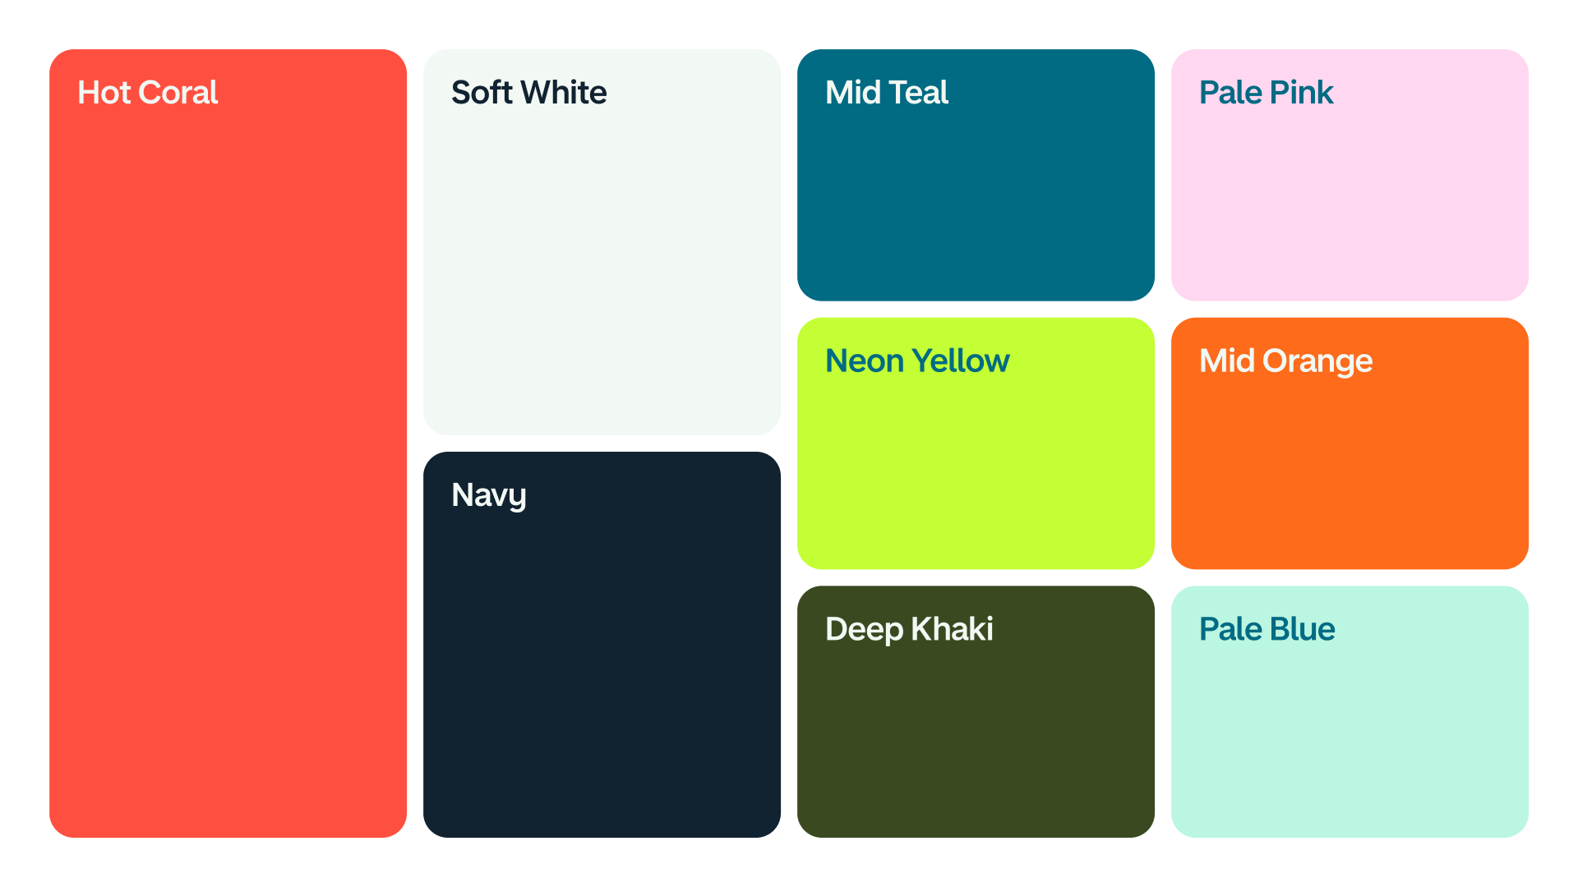Click the word 'Khaki' in the olive tile
This screenshot has height=887, width=1578.
(952, 629)
